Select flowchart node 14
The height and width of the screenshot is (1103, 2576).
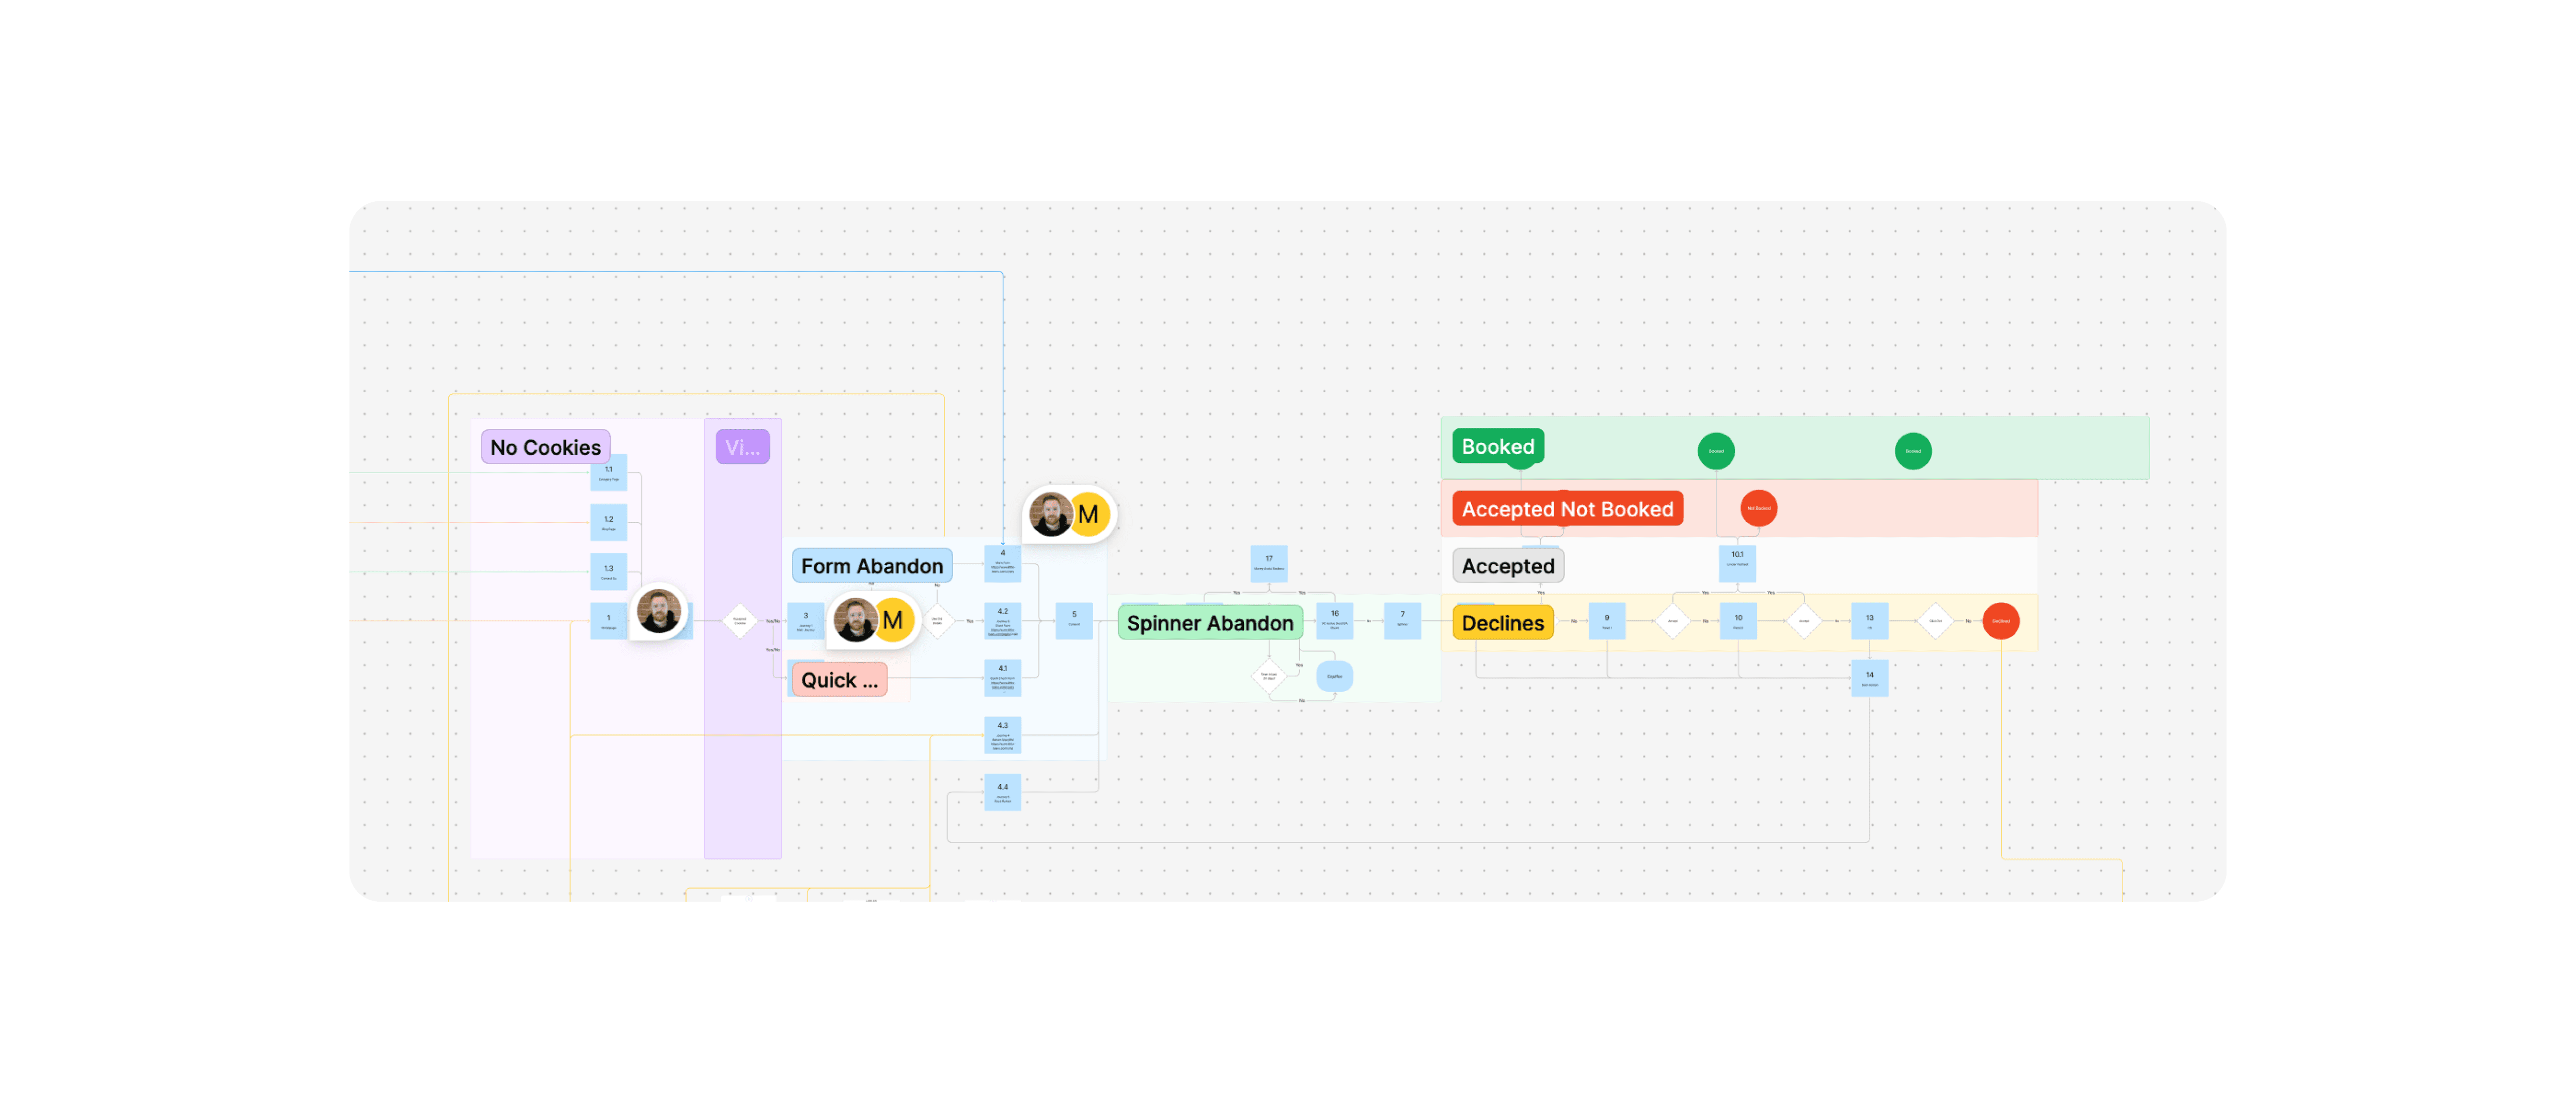[x=1870, y=678]
